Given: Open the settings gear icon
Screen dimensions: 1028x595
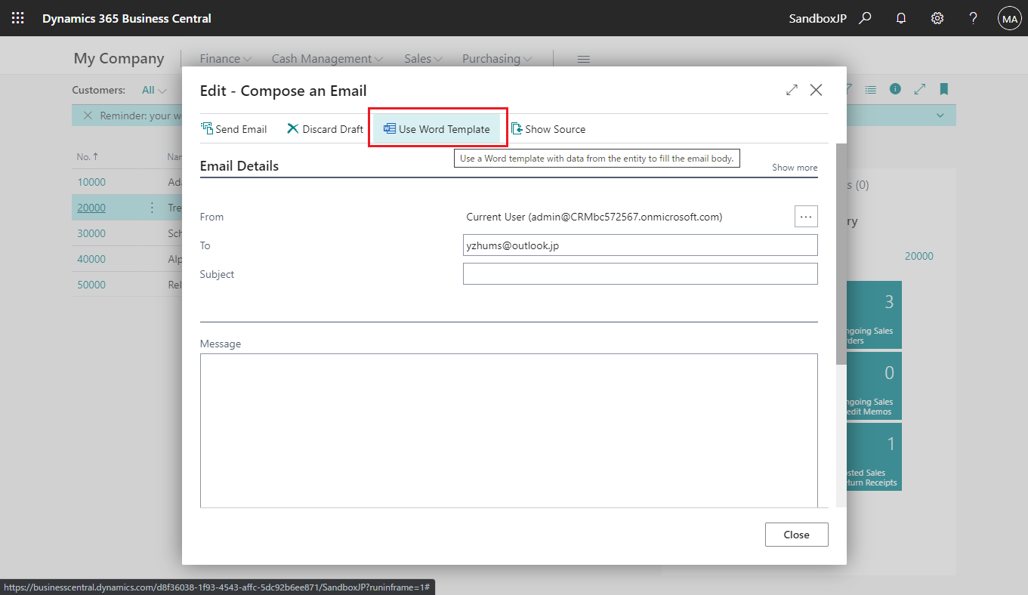Looking at the screenshot, I should click(x=937, y=17).
